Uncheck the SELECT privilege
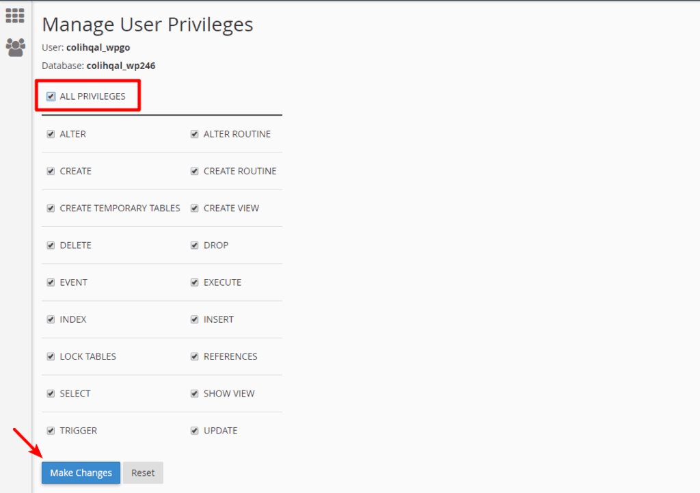The width and height of the screenshot is (700, 493). point(51,393)
